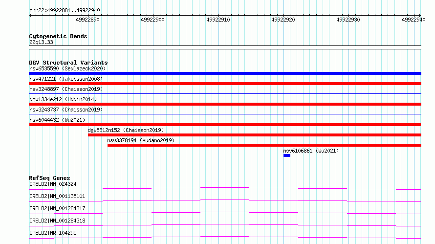Click ruler position 49922900
The width and height of the screenshot is (435, 244).
coord(152,20)
